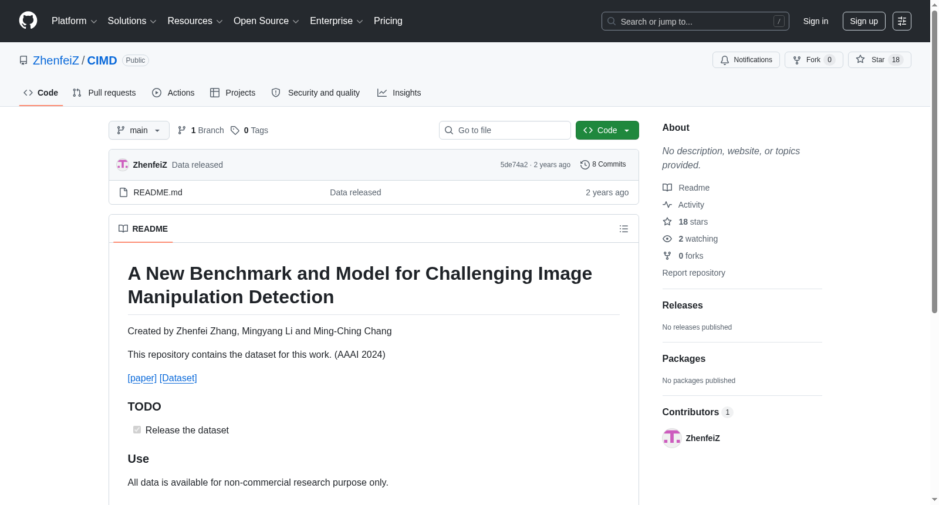
Task: Click the README.md file icon
Action: click(x=123, y=192)
